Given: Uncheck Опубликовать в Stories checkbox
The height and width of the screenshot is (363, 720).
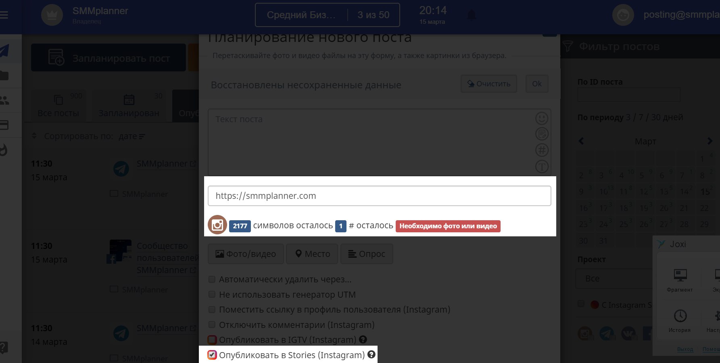Looking at the screenshot, I should click(212, 355).
